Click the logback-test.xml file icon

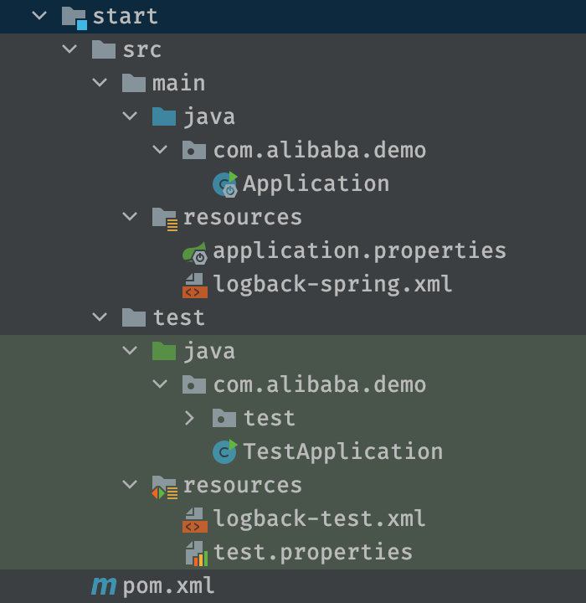195,520
